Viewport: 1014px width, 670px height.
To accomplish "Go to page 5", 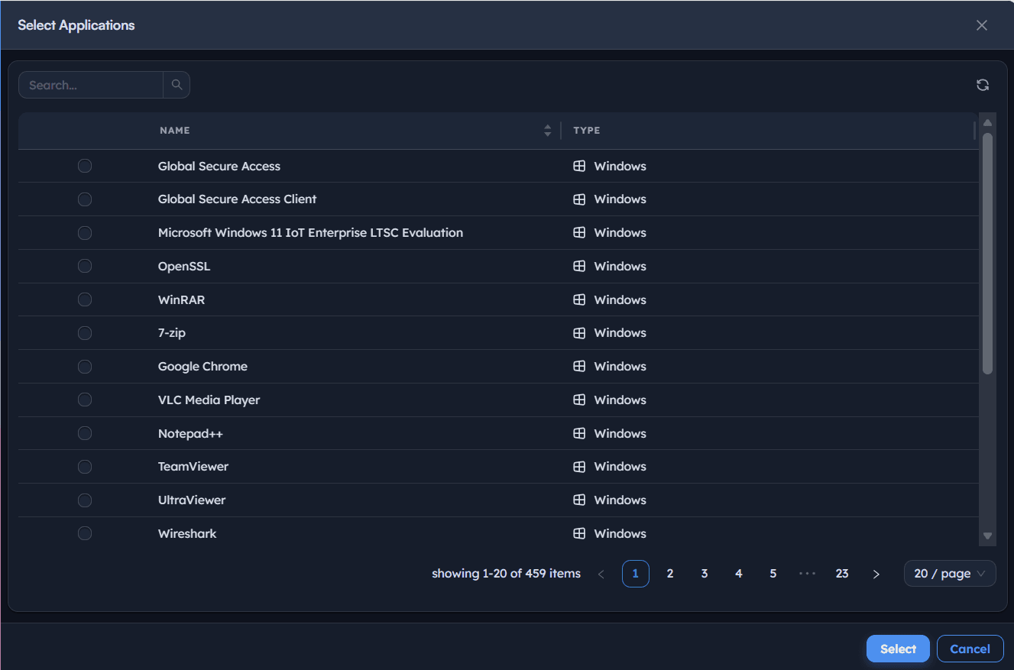I will [x=773, y=574].
